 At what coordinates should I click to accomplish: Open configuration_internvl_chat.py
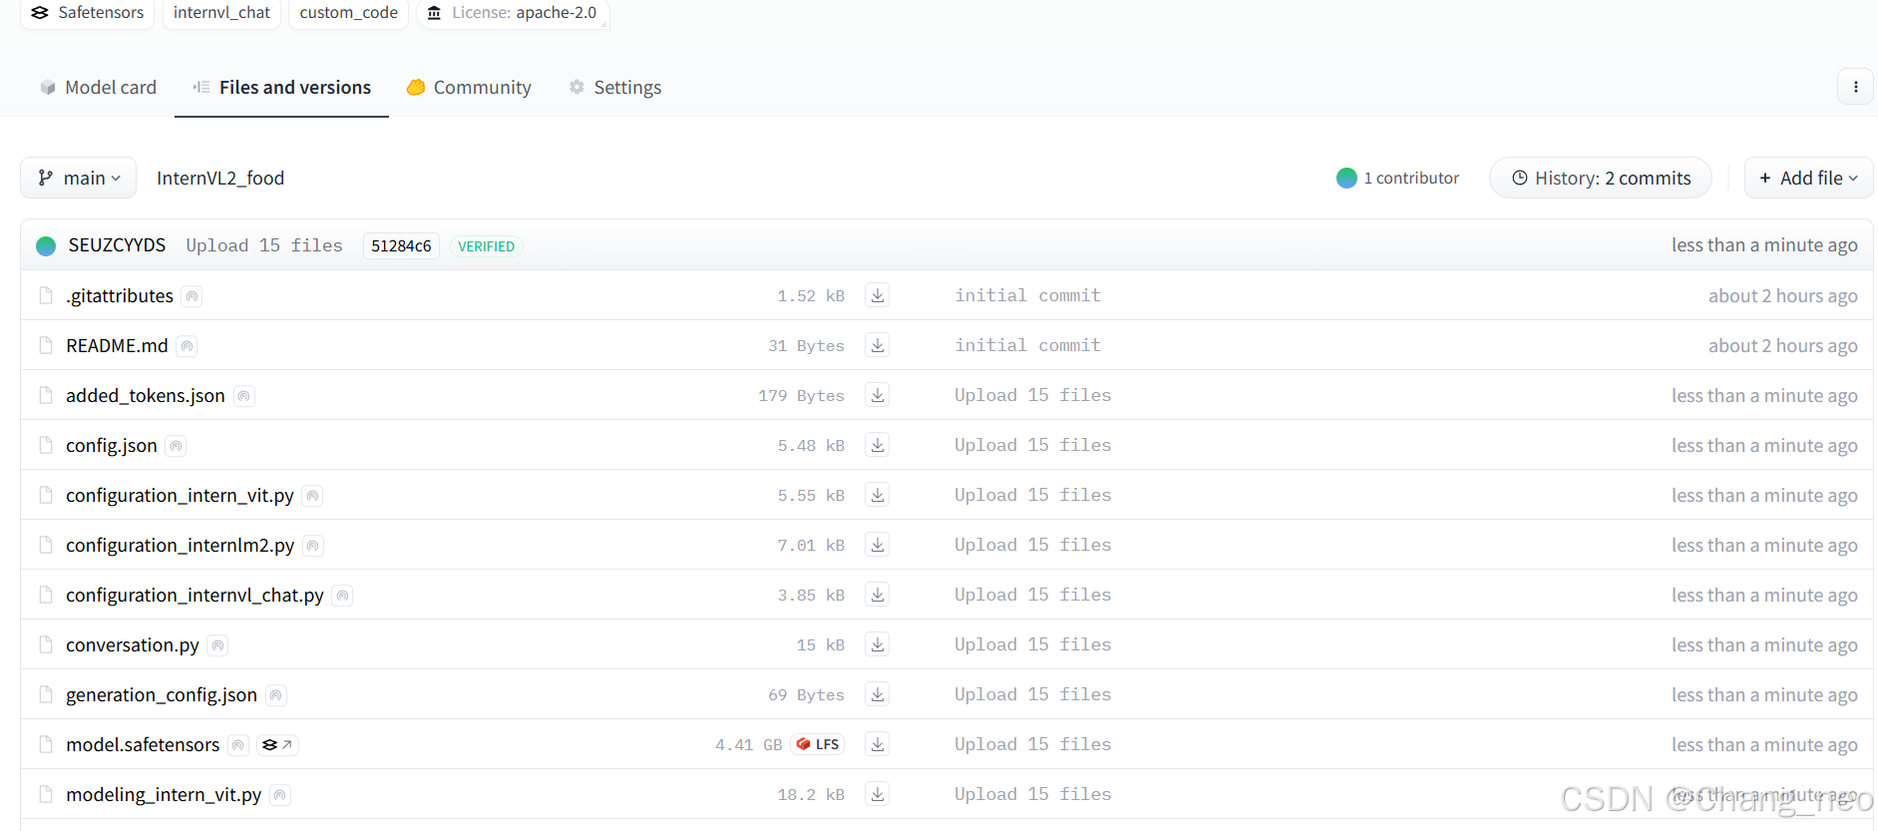[x=194, y=595]
